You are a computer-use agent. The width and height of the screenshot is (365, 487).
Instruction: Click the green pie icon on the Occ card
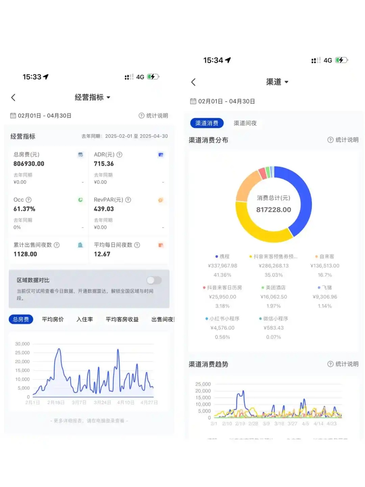[80, 200]
